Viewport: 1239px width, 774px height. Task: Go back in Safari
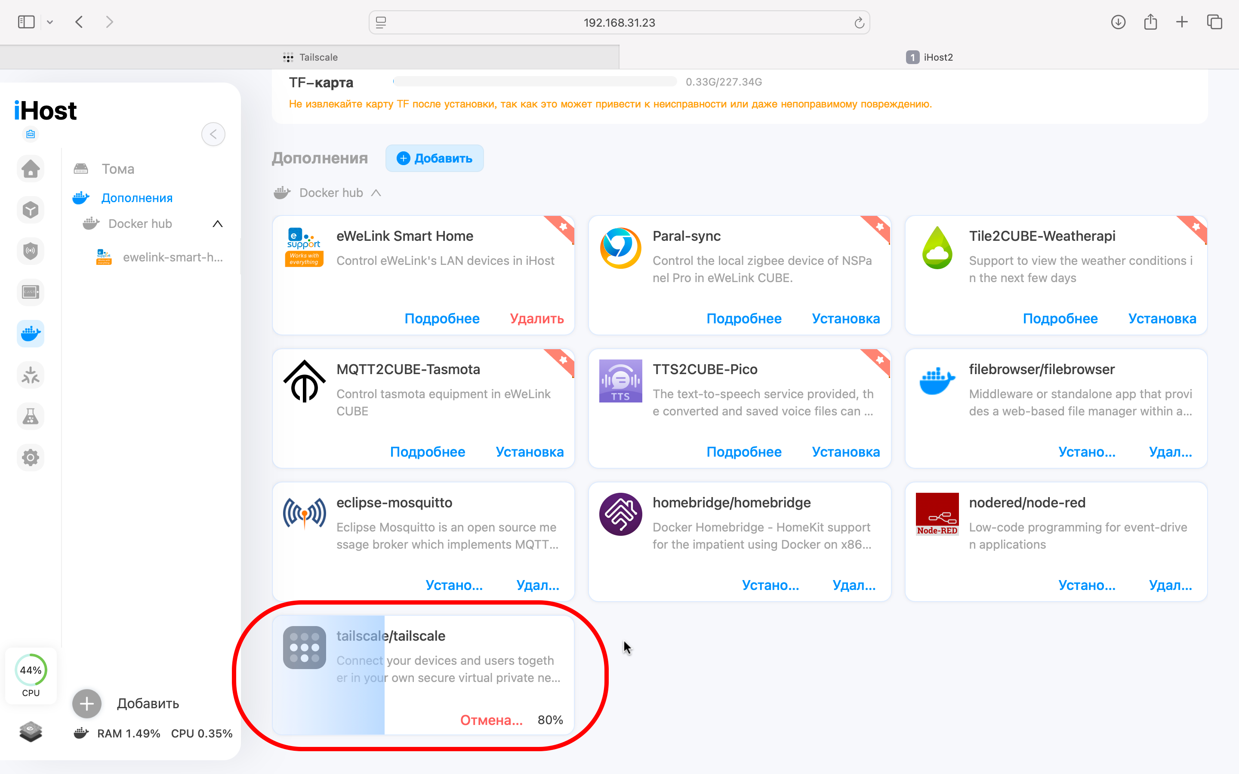[79, 22]
